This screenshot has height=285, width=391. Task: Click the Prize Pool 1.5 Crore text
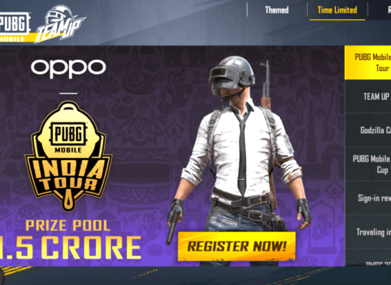(x=70, y=239)
